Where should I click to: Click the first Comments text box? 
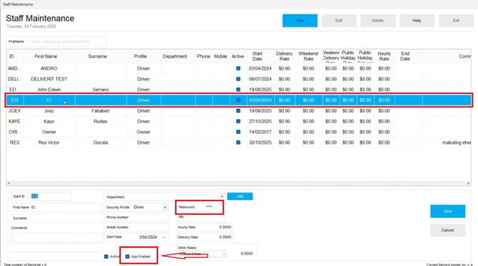point(56,238)
